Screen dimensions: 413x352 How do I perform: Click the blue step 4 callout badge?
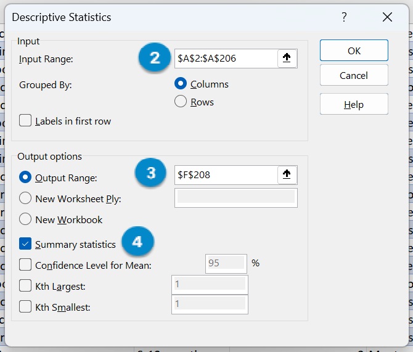point(137,242)
